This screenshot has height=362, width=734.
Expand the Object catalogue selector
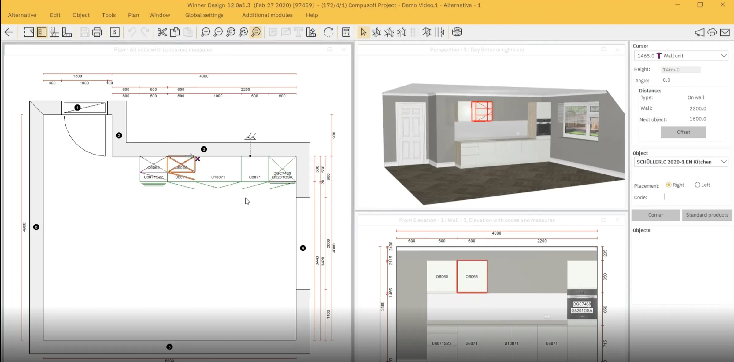tap(681, 162)
